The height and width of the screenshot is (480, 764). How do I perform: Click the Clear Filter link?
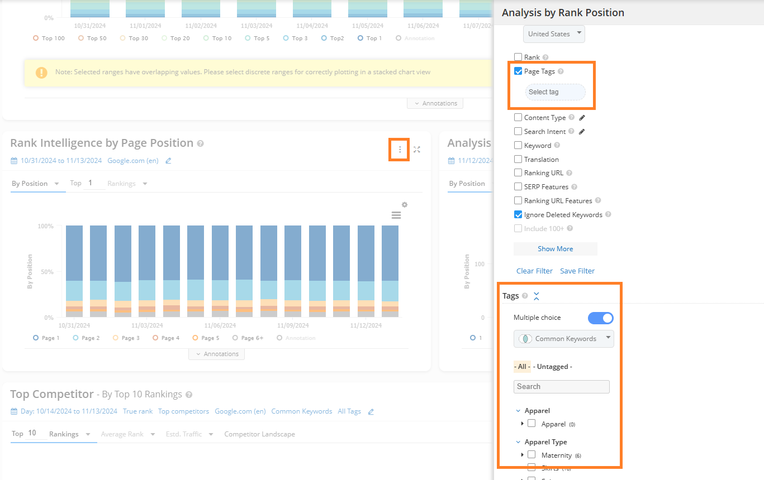(x=534, y=271)
